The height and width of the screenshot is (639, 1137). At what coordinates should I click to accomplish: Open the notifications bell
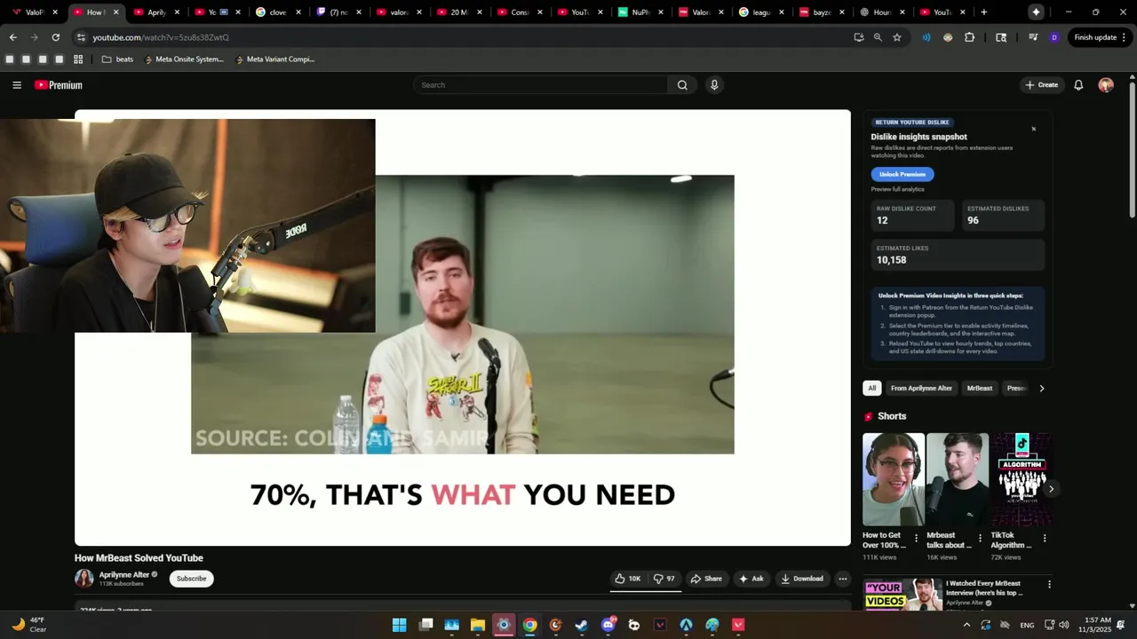point(1078,85)
